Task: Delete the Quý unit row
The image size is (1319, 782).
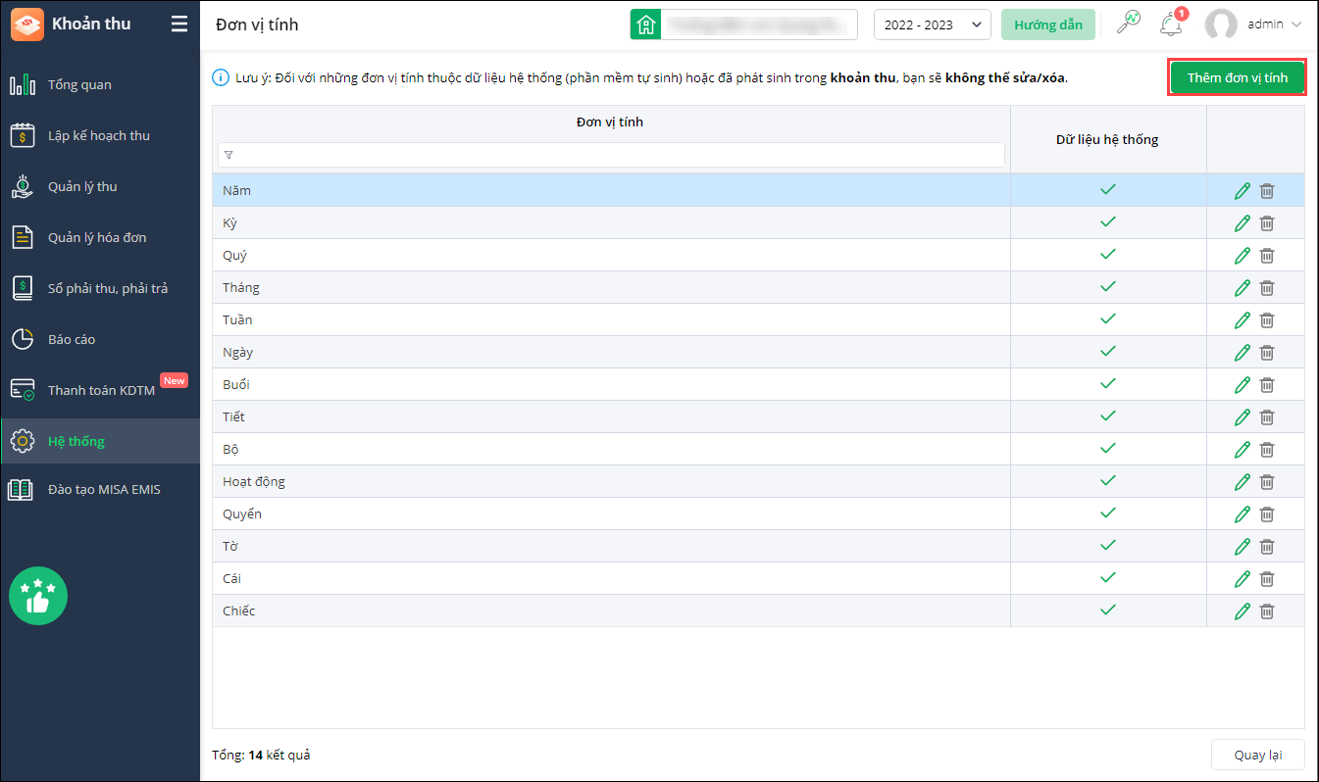Action: [x=1267, y=256]
